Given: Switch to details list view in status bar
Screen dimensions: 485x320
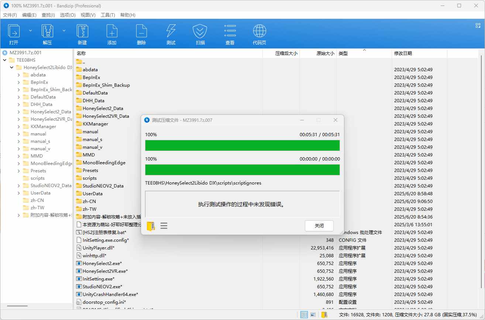Looking at the screenshot, I should [304, 315].
